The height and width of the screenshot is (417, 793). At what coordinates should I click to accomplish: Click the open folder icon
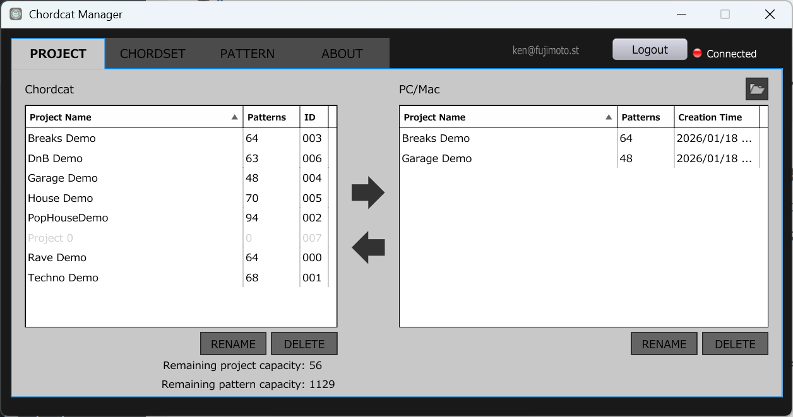tap(756, 89)
